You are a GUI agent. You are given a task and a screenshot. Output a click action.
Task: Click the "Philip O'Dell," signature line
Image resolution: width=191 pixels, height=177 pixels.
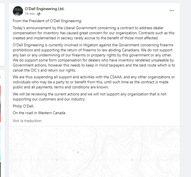pyautogui.click(x=23, y=106)
